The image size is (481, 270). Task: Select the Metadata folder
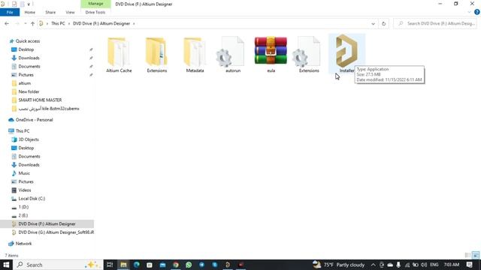[195, 55]
